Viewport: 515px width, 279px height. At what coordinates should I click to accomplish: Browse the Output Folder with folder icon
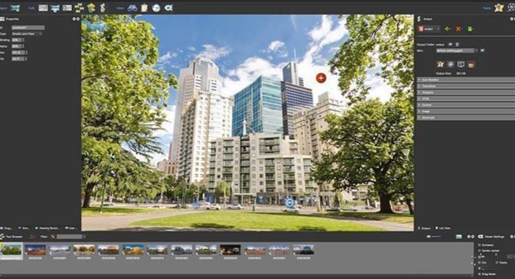click(x=450, y=44)
